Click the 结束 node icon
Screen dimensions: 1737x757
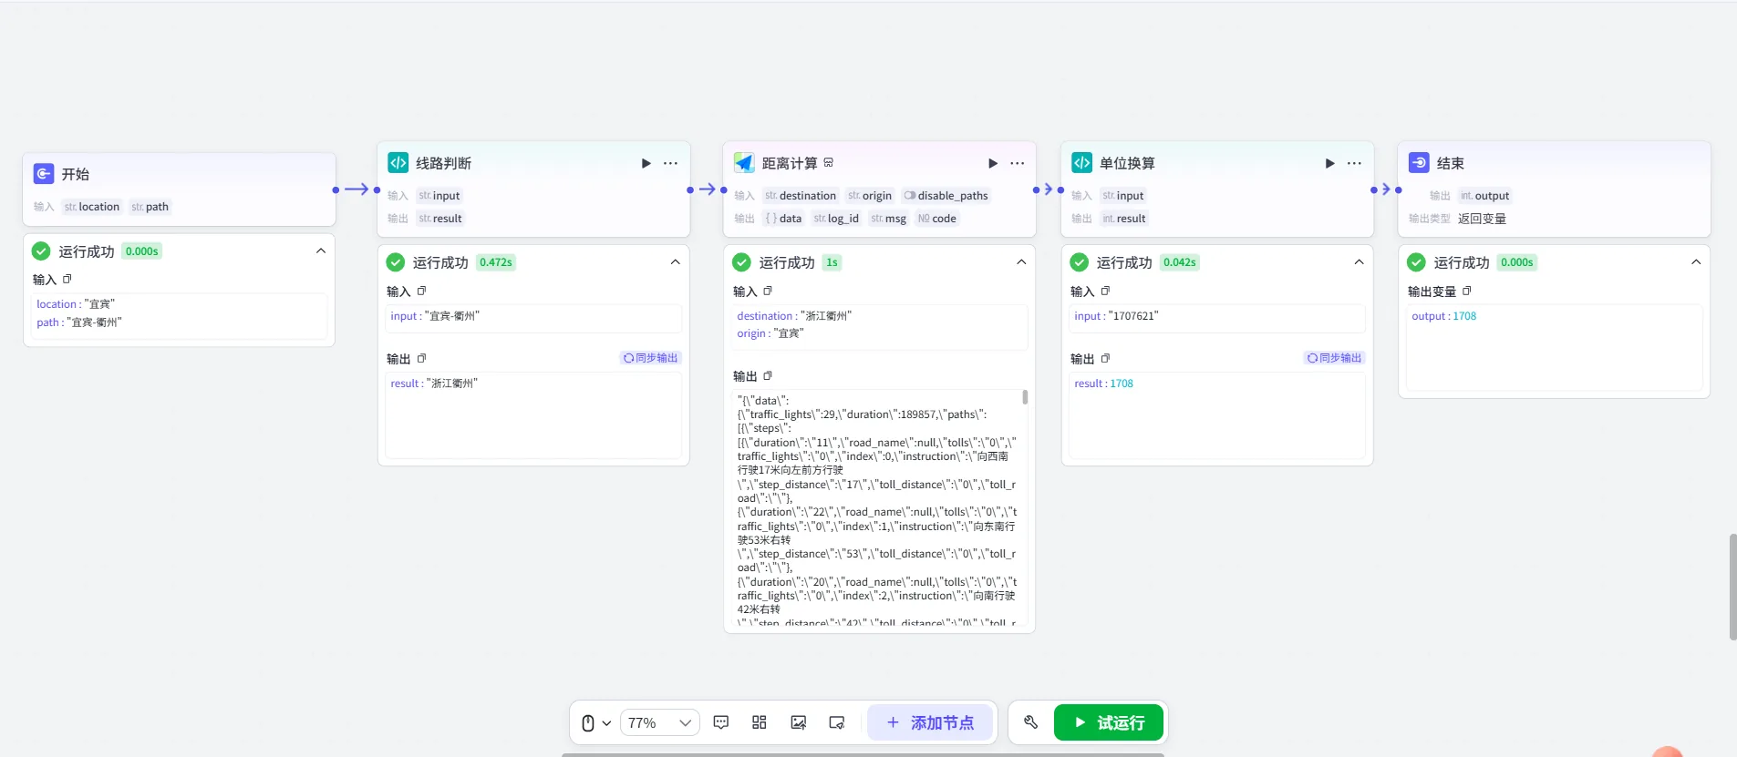(x=1419, y=162)
